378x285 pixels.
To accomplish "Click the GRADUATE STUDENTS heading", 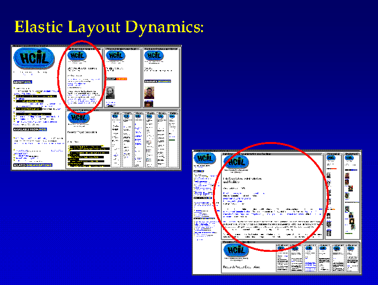I will (158, 81).
